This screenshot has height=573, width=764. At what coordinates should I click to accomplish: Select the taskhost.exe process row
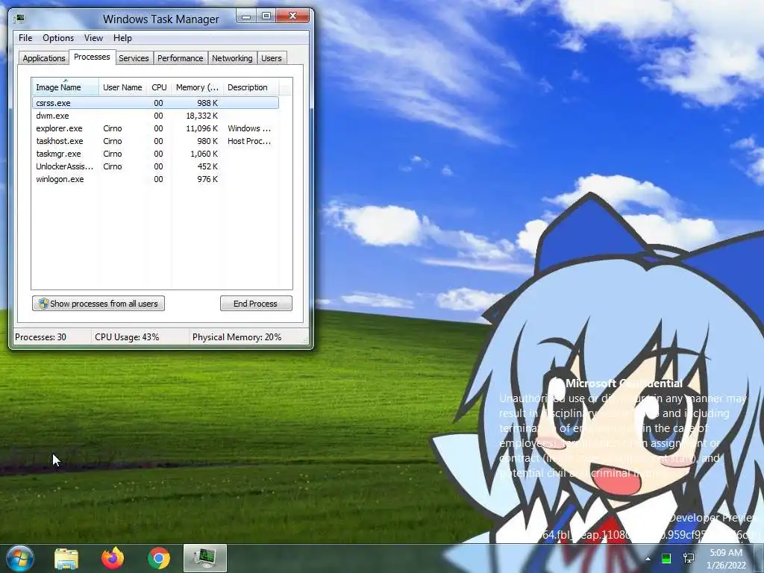pos(155,141)
